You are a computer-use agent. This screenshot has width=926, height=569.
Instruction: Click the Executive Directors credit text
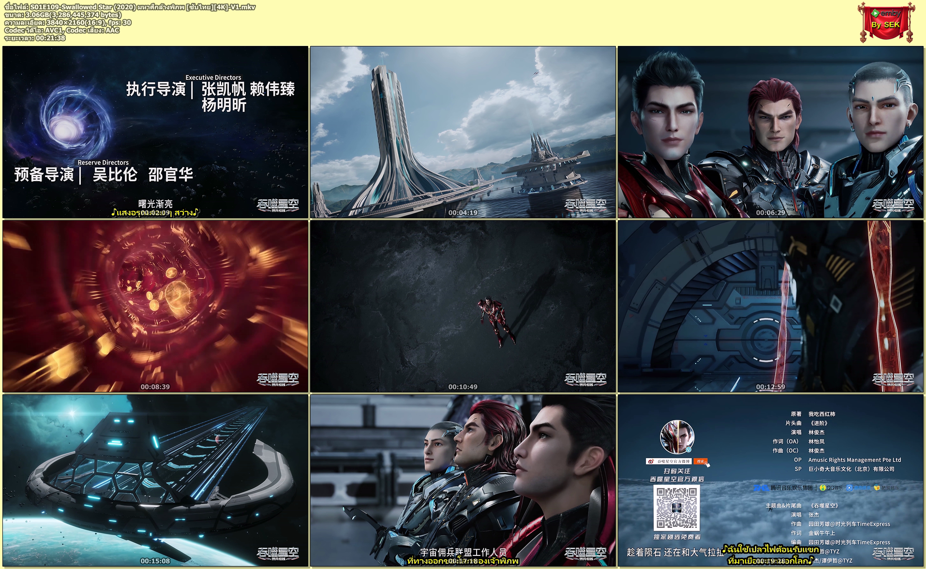[x=213, y=77]
